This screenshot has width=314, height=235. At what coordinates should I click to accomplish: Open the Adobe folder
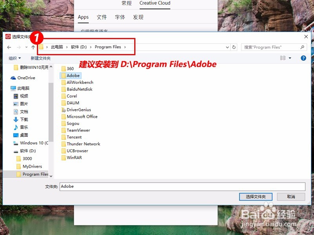(x=73, y=75)
